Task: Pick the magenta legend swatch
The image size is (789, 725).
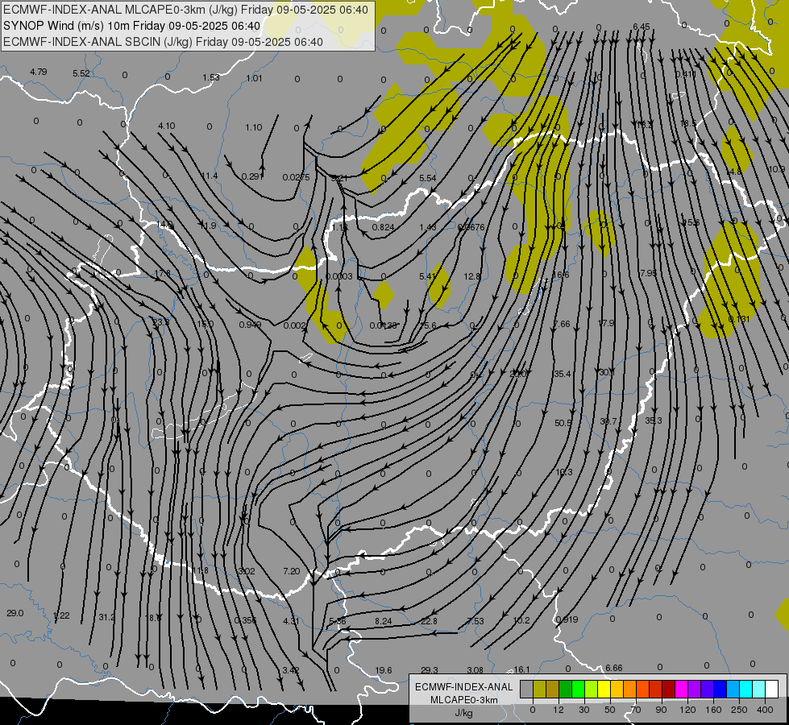Action: click(x=681, y=689)
